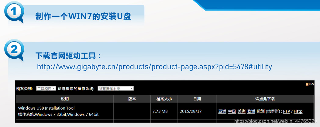
Task: Click the 说明 column header
Action: point(65,99)
